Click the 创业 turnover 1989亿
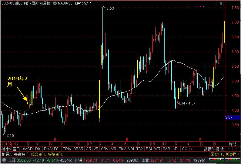The width and height of the screenshot is (241, 164). click(199, 160)
